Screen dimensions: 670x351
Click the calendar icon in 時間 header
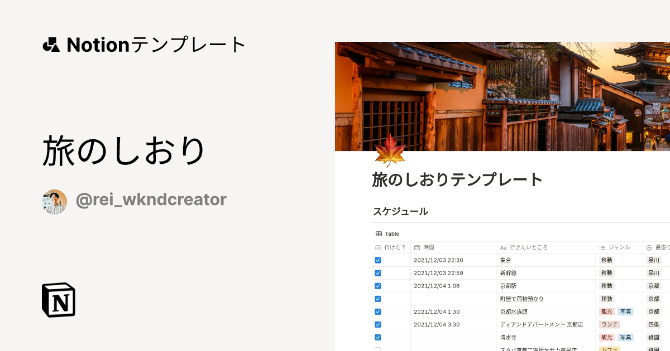(x=417, y=247)
